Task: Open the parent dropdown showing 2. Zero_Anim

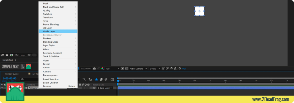Action: tap(105, 88)
